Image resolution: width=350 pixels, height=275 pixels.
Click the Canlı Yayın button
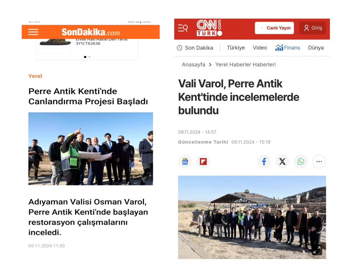pos(274,28)
